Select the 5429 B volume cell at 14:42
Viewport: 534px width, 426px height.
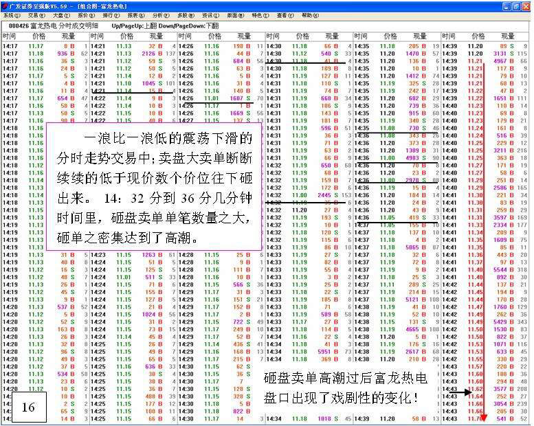[504, 322]
